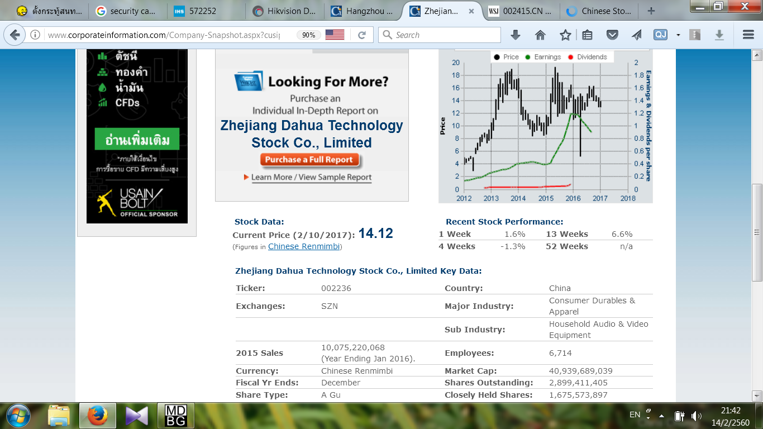Image resolution: width=763 pixels, height=429 pixels.
Task: Click the 'Dividends' legend label on chart
Action: (x=592, y=57)
